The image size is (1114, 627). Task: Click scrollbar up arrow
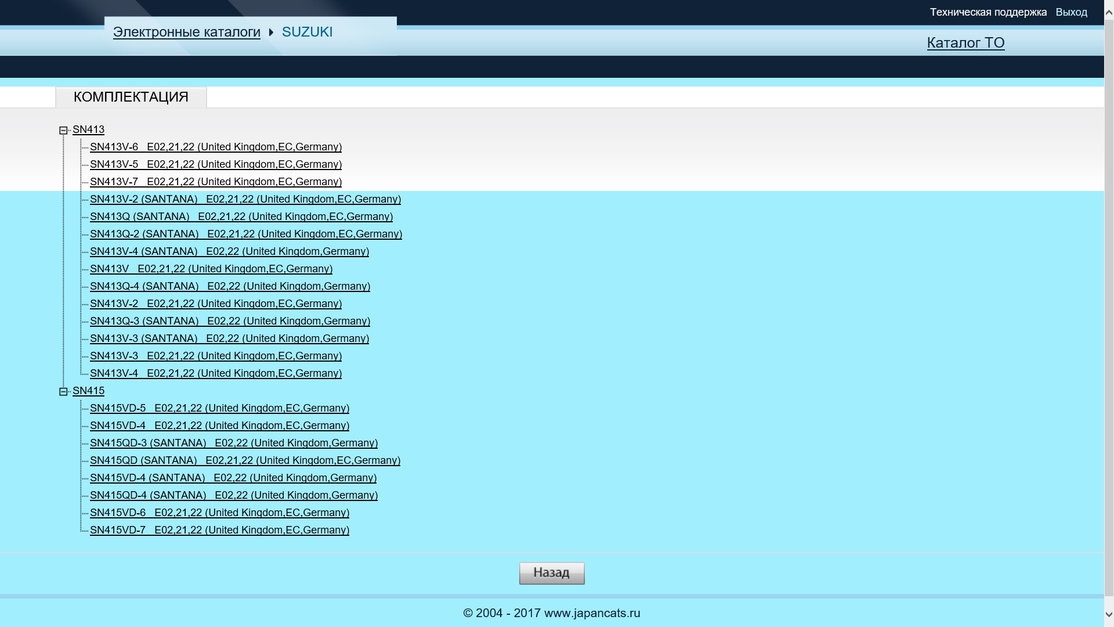pos(1109,12)
